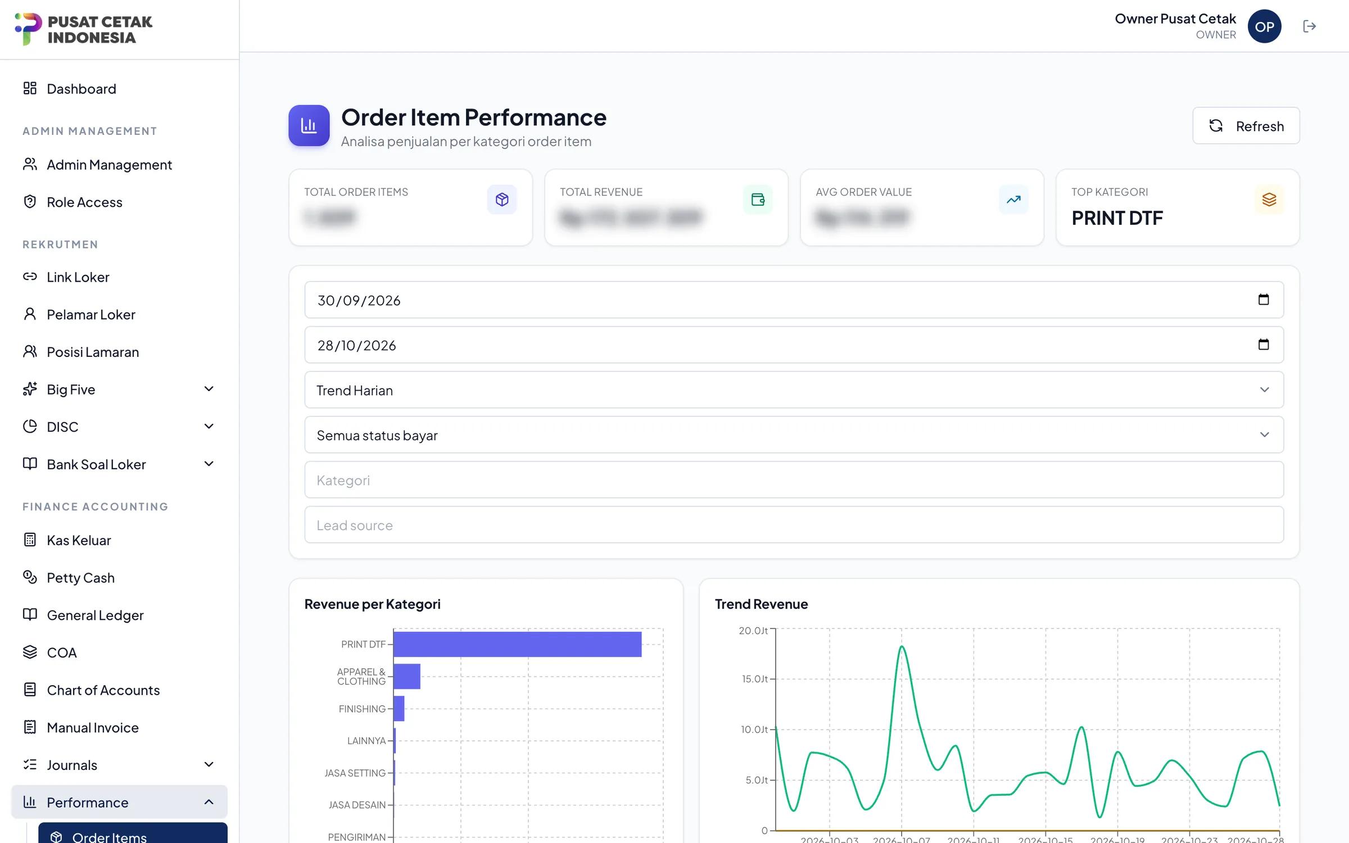The width and height of the screenshot is (1349, 843).
Task: Open calendar picker for 28/10/2026 date
Action: coord(1264,345)
